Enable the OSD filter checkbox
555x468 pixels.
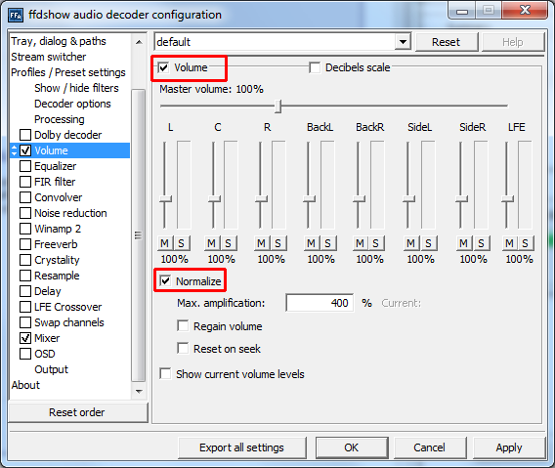point(25,354)
